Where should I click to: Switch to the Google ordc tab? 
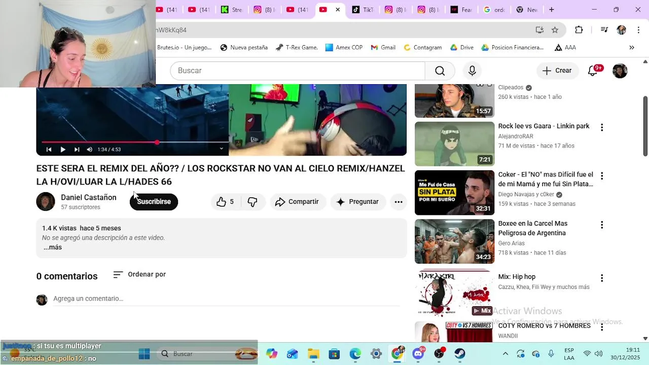pos(494,10)
